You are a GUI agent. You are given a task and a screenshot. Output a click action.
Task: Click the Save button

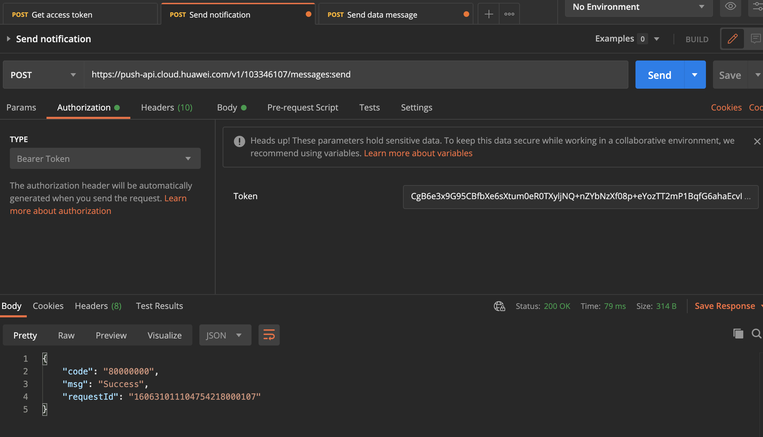(x=730, y=75)
